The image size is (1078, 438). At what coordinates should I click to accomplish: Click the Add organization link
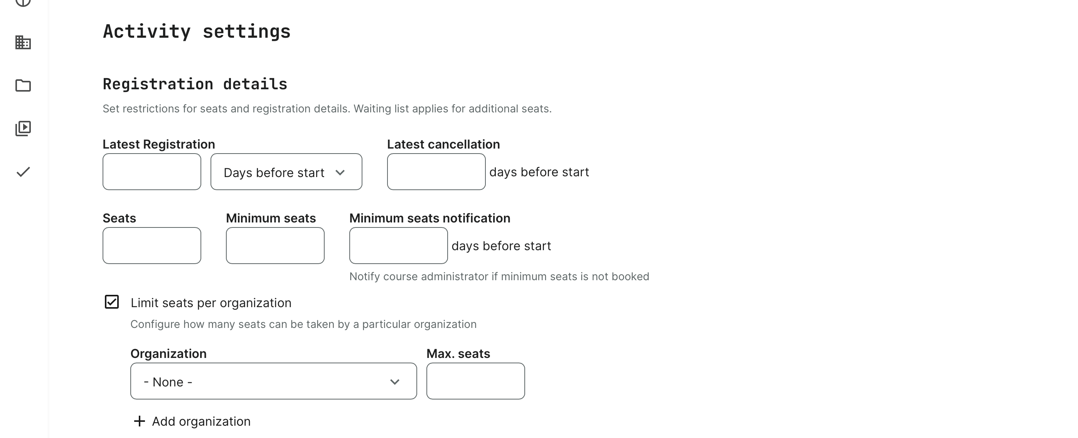tap(201, 421)
